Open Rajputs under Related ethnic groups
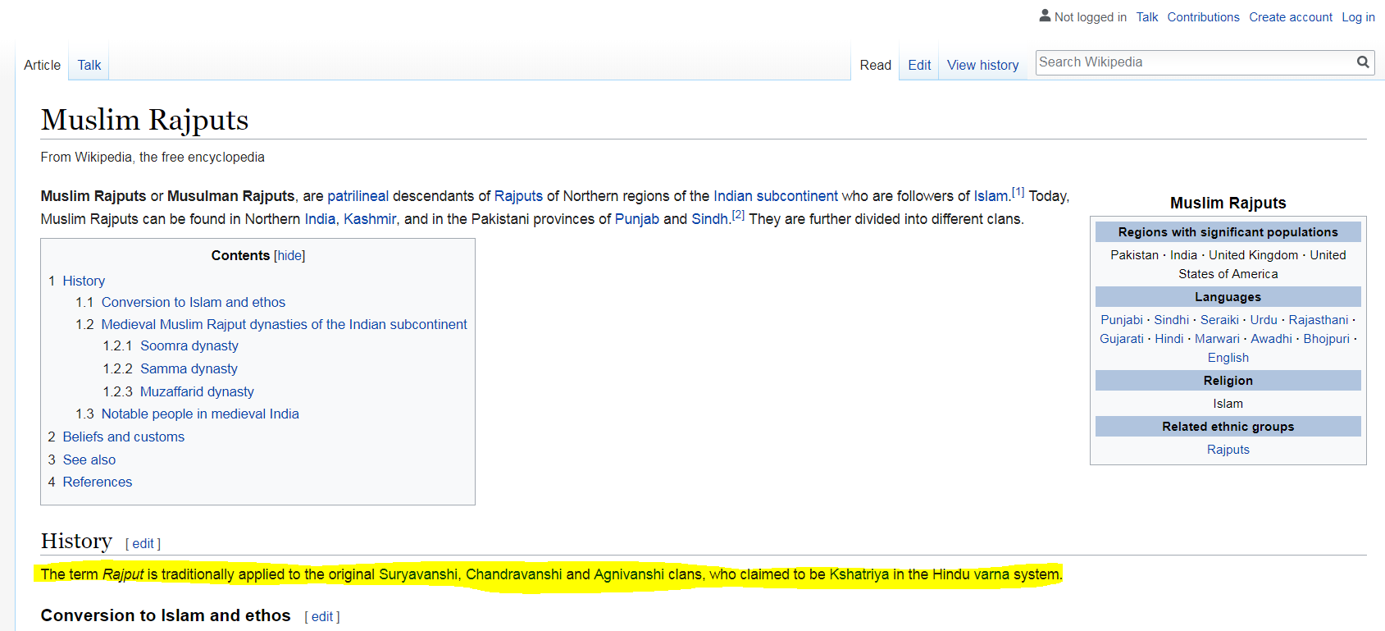1385x631 pixels. click(1228, 450)
